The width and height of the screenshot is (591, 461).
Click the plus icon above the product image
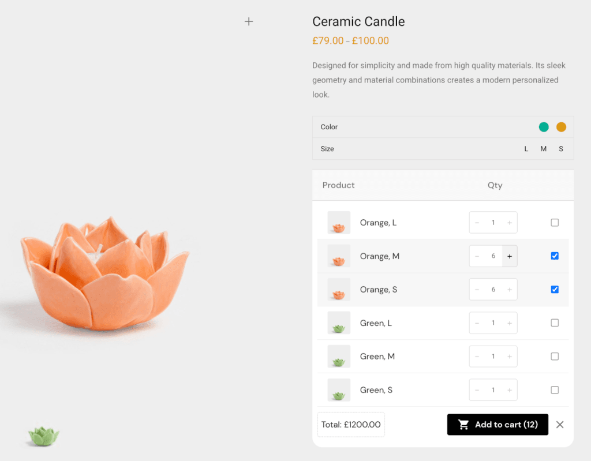pos(249,21)
